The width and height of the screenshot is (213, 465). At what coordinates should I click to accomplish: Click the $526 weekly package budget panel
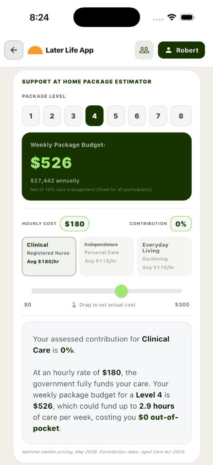(107, 166)
